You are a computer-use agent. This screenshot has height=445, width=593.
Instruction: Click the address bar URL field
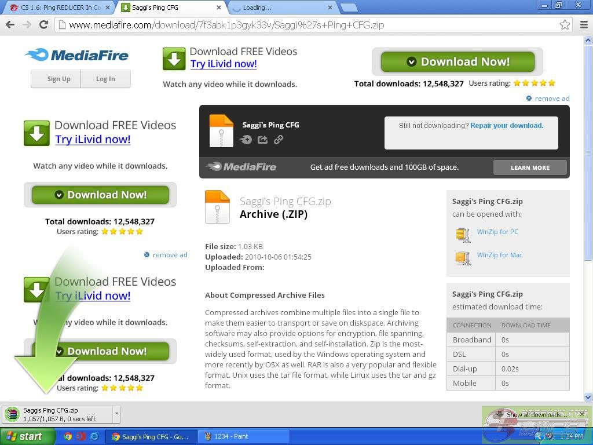pyautogui.click(x=307, y=25)
